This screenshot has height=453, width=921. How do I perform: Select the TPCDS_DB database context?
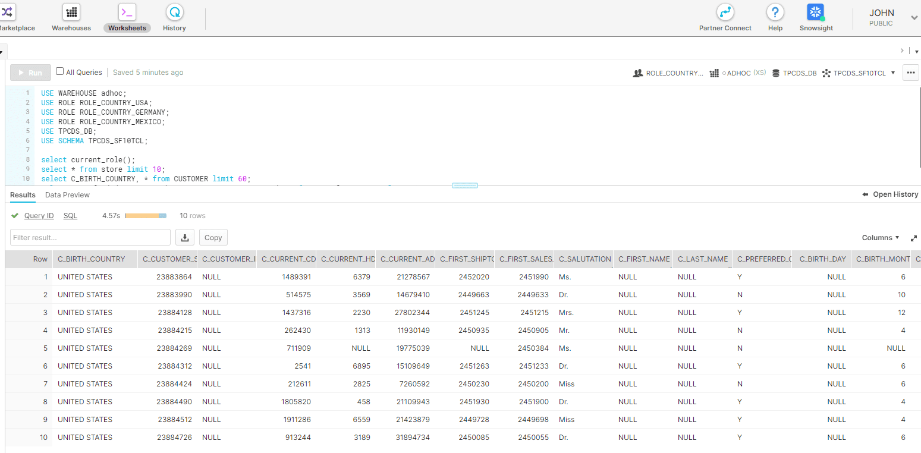(794, 73)
